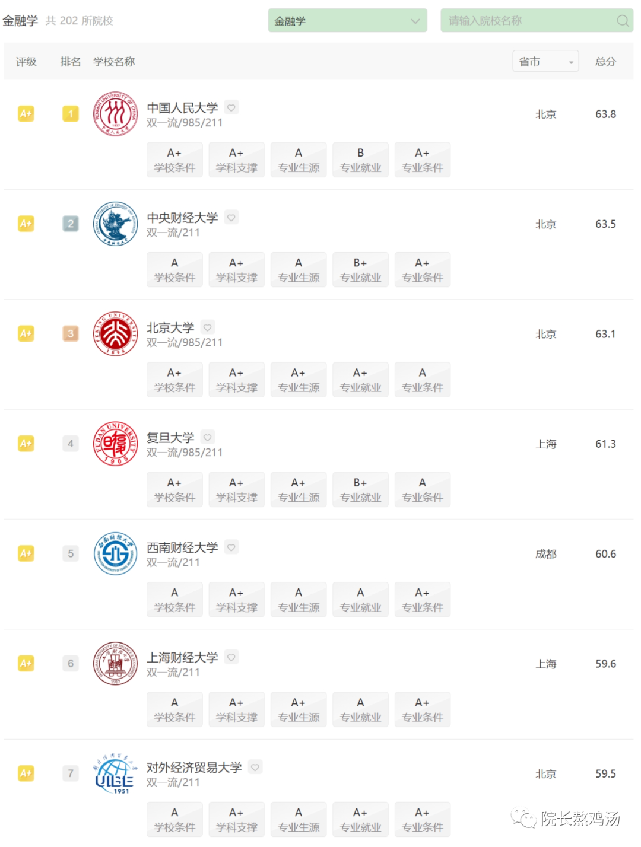
Task: Sort by 总分 column header
Action: click(x=605, y=62)
